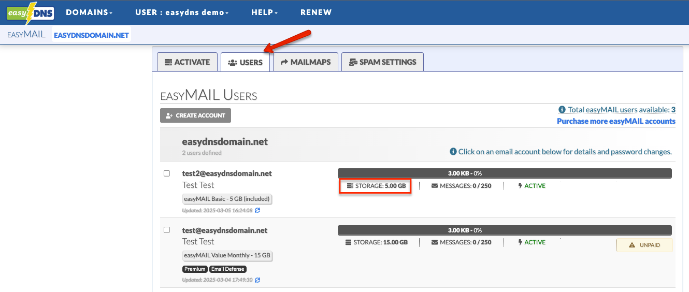Open the DOMAINS dropdown menu

click(x=89, y=12)
